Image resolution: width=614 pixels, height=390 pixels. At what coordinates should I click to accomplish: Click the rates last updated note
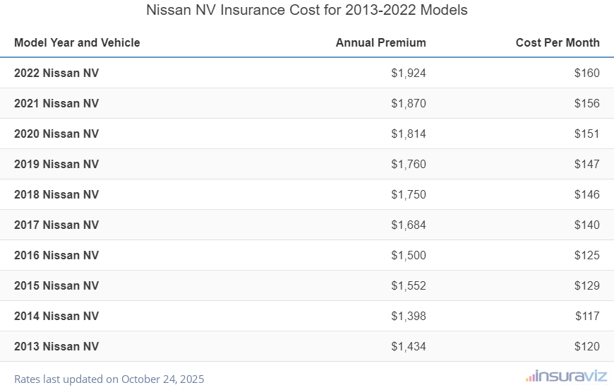pyautogui.click(x=109, y=379)
